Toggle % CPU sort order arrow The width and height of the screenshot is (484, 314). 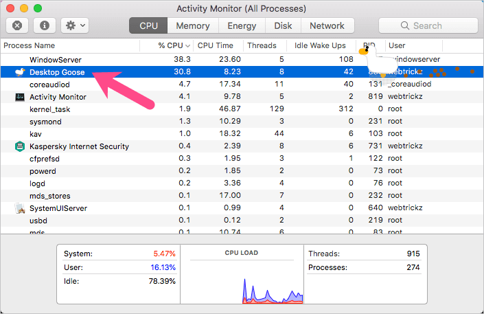(187, 46)
